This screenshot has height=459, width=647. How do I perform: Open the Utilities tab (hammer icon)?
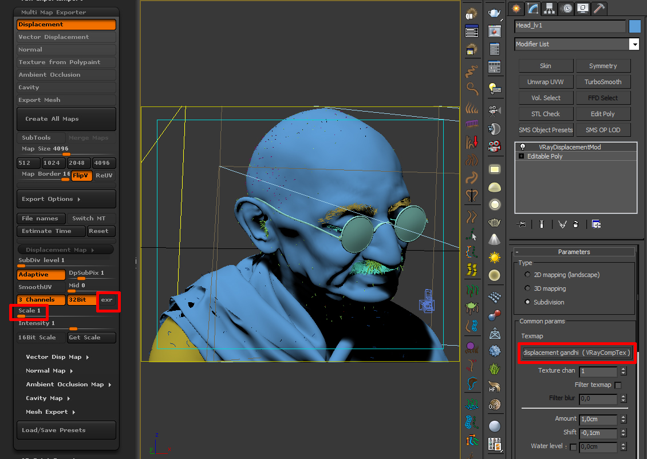599,8
